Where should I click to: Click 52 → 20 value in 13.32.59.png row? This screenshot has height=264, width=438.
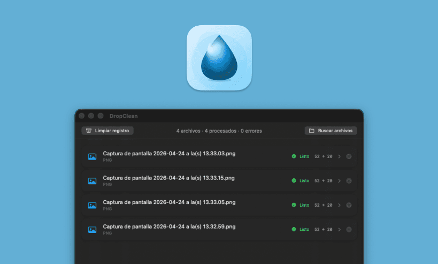[x=323, y=229]
